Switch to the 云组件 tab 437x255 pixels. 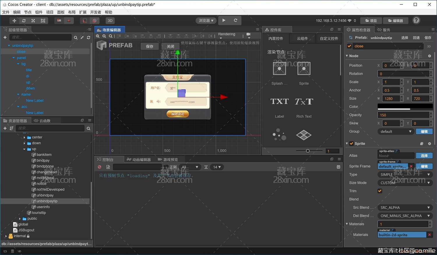pyautogui.click(x=302, y=38)
